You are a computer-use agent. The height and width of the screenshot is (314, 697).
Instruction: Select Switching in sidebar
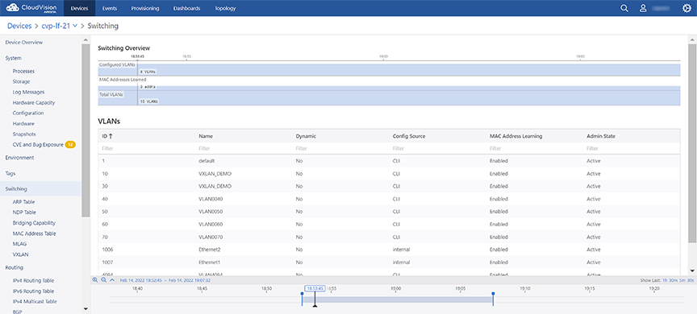40,189
